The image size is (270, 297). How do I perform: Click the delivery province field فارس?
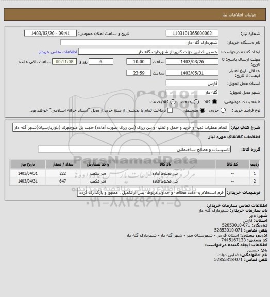pyautogui.click(x=192, y=83)
